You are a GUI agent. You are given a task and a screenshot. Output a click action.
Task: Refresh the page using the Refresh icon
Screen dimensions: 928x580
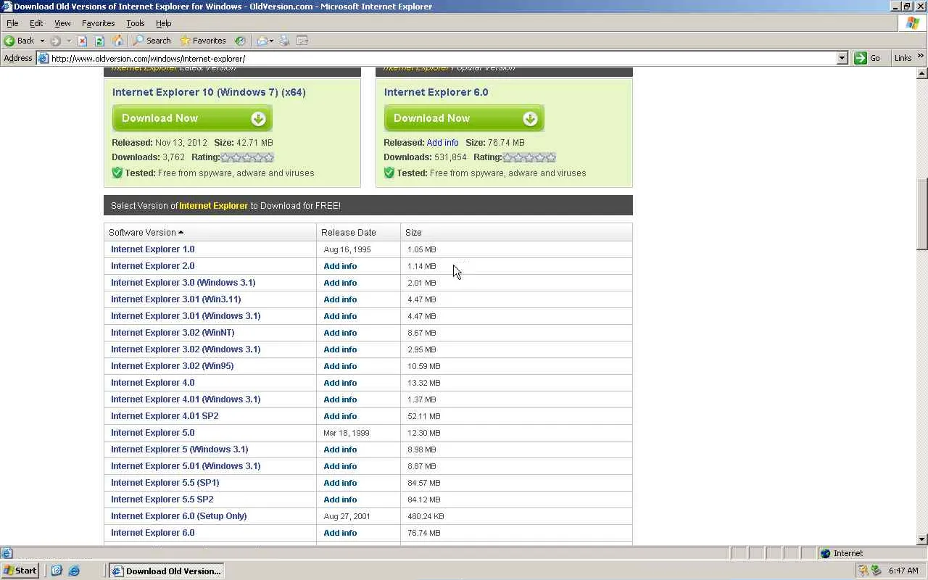(x=100, y=41)
